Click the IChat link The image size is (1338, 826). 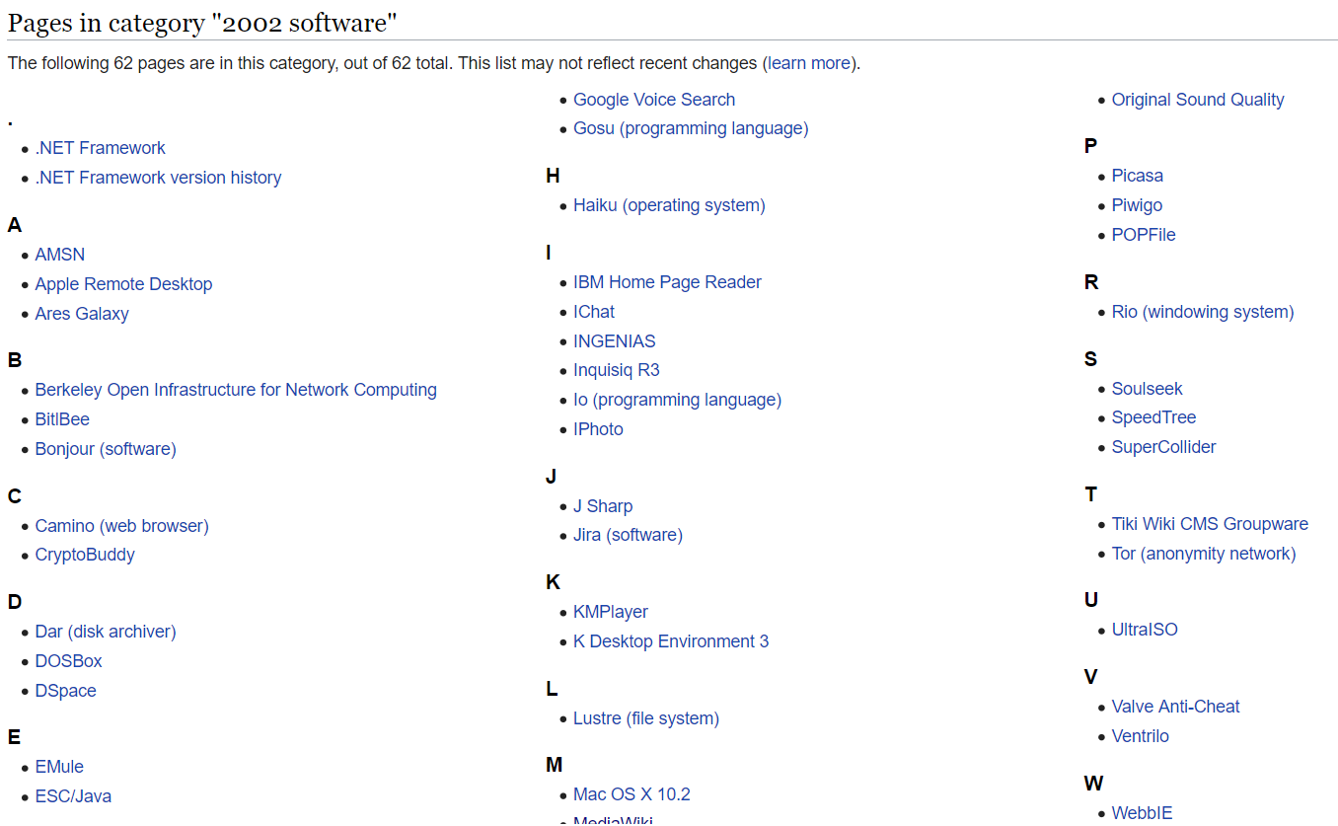pyautogui.click(x=594, y=312)
